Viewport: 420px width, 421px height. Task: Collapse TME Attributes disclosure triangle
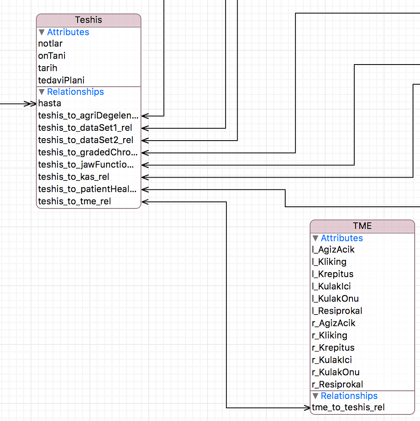[x=316, y=238]
